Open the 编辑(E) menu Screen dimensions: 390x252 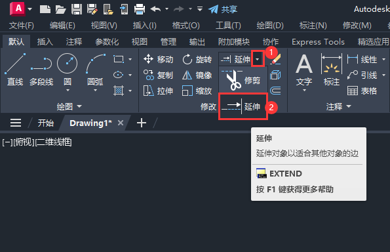click(x=62, y=26)
